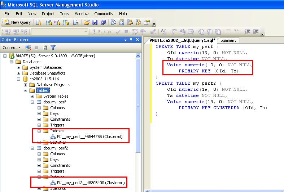284x192 pixels.
Task: Open the Project menu
Action: pos(48,14)
